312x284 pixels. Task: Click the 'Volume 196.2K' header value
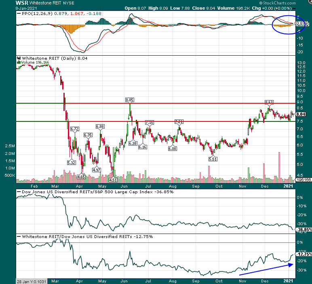(234, 8)
